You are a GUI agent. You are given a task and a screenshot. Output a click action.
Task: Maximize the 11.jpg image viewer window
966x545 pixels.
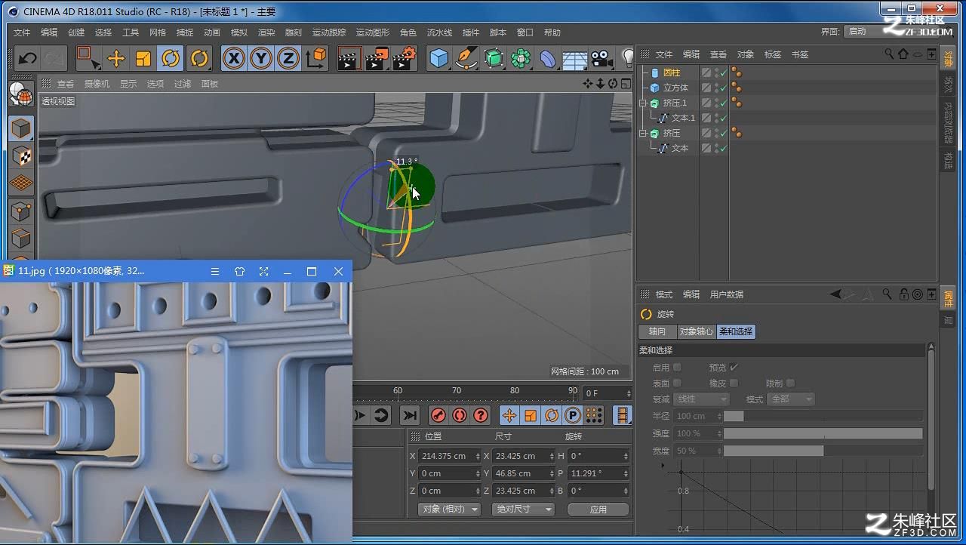pos(311,271)
